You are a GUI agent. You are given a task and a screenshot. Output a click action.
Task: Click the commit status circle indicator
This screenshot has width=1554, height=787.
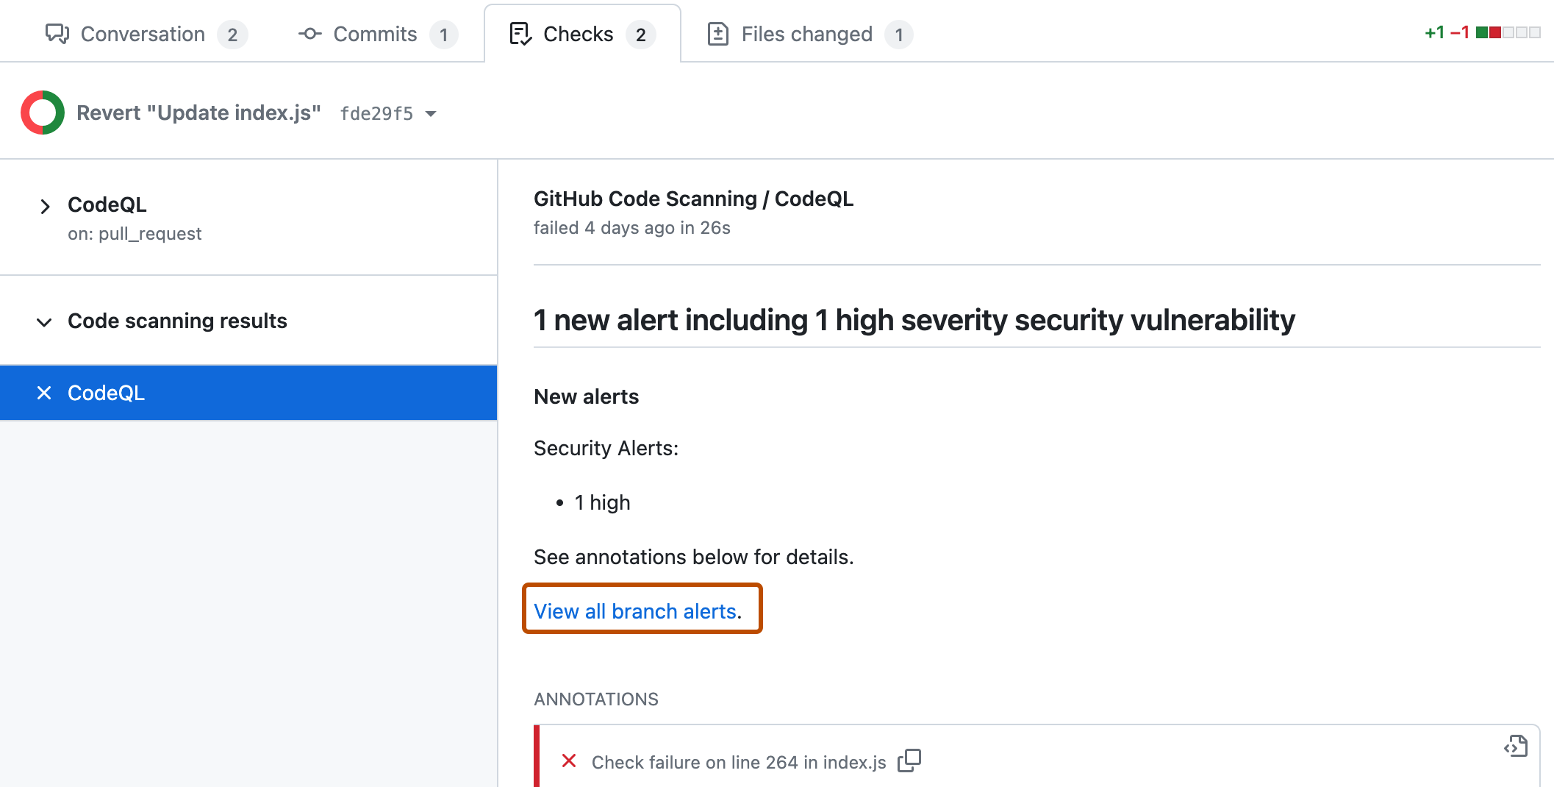(42, 112)
